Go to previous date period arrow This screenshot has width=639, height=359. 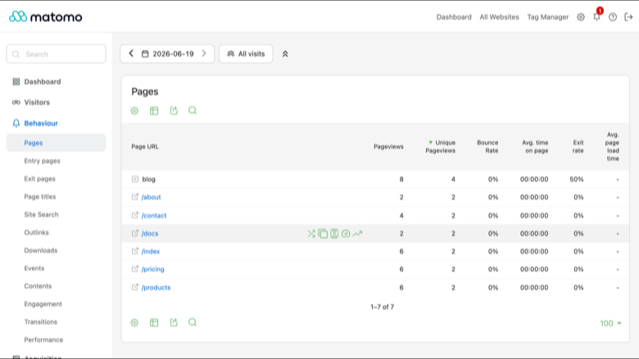(x=131, y=54)
